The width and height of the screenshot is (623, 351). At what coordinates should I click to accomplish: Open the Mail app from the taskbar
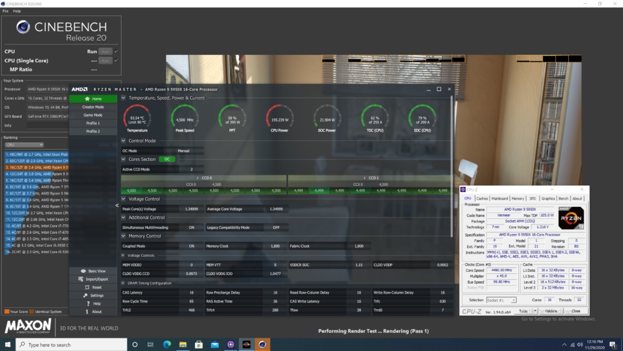coord(214,345)
